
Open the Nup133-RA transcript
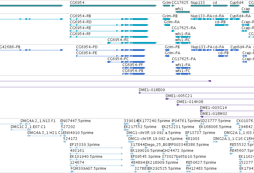(x=201, y=16)
